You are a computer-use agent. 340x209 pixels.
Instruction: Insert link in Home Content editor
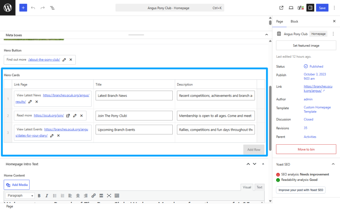click(x=93, y=196)
